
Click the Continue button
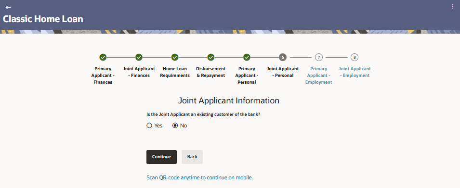click(x=162, y=157)
